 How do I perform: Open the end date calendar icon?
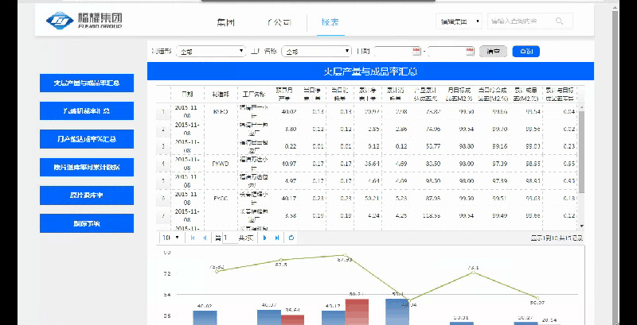470,52
